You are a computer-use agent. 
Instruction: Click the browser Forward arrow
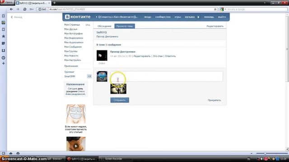coord(18,9)
